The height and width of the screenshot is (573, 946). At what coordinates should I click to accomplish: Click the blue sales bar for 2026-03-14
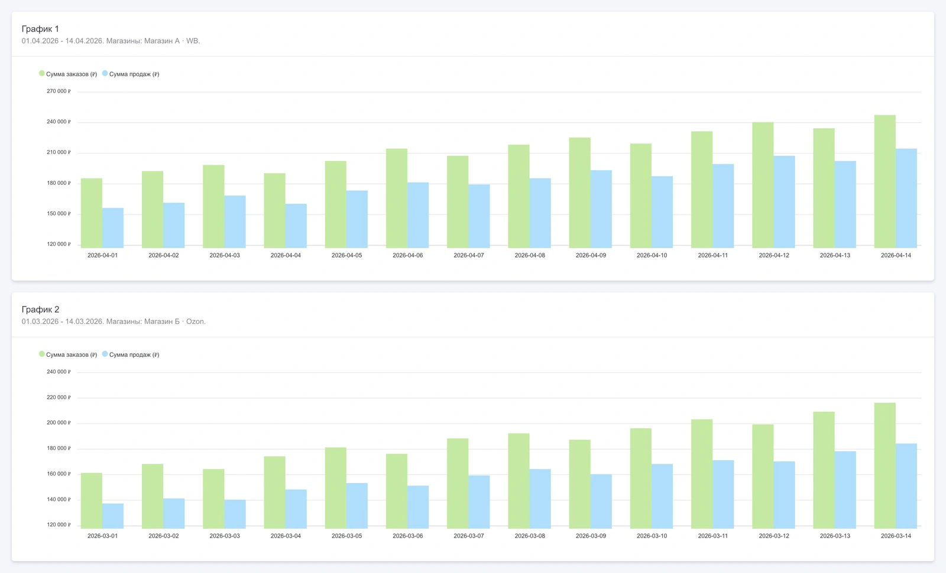[x=906, y=486]
